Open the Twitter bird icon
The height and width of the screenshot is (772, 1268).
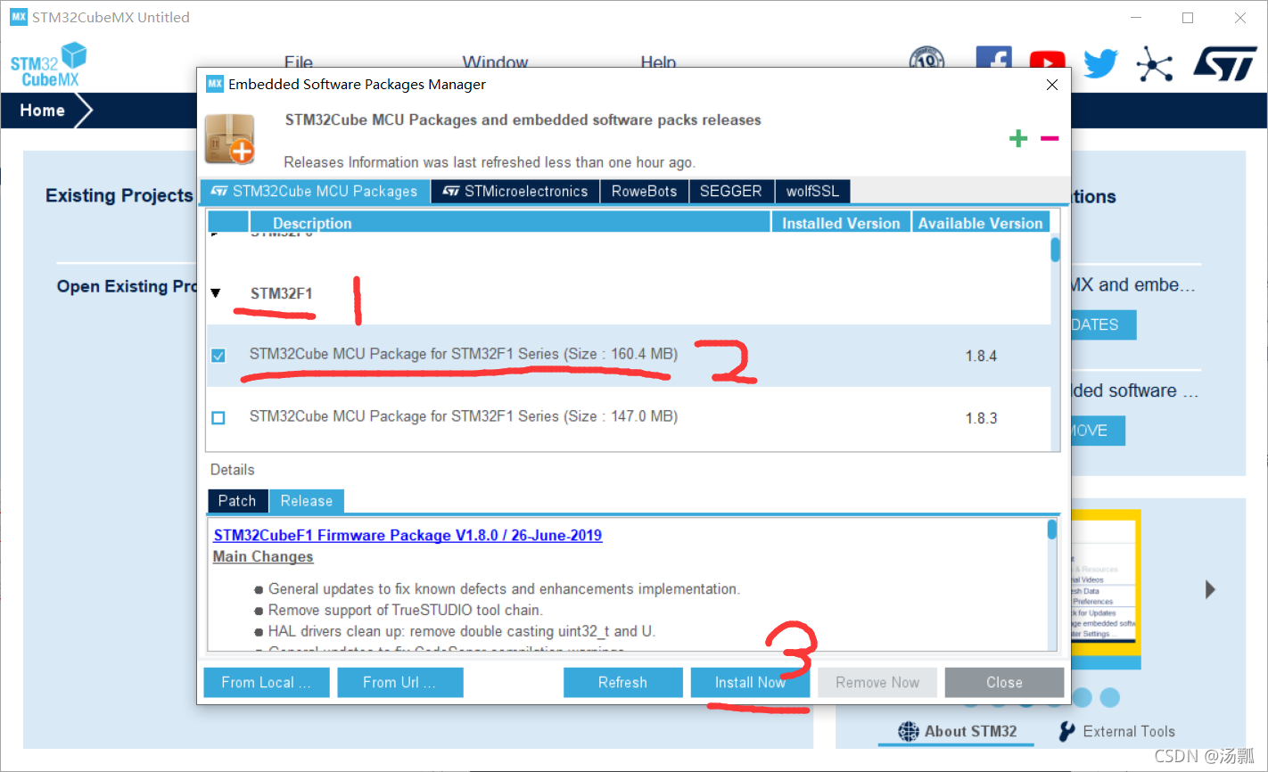coord(1101,63)
